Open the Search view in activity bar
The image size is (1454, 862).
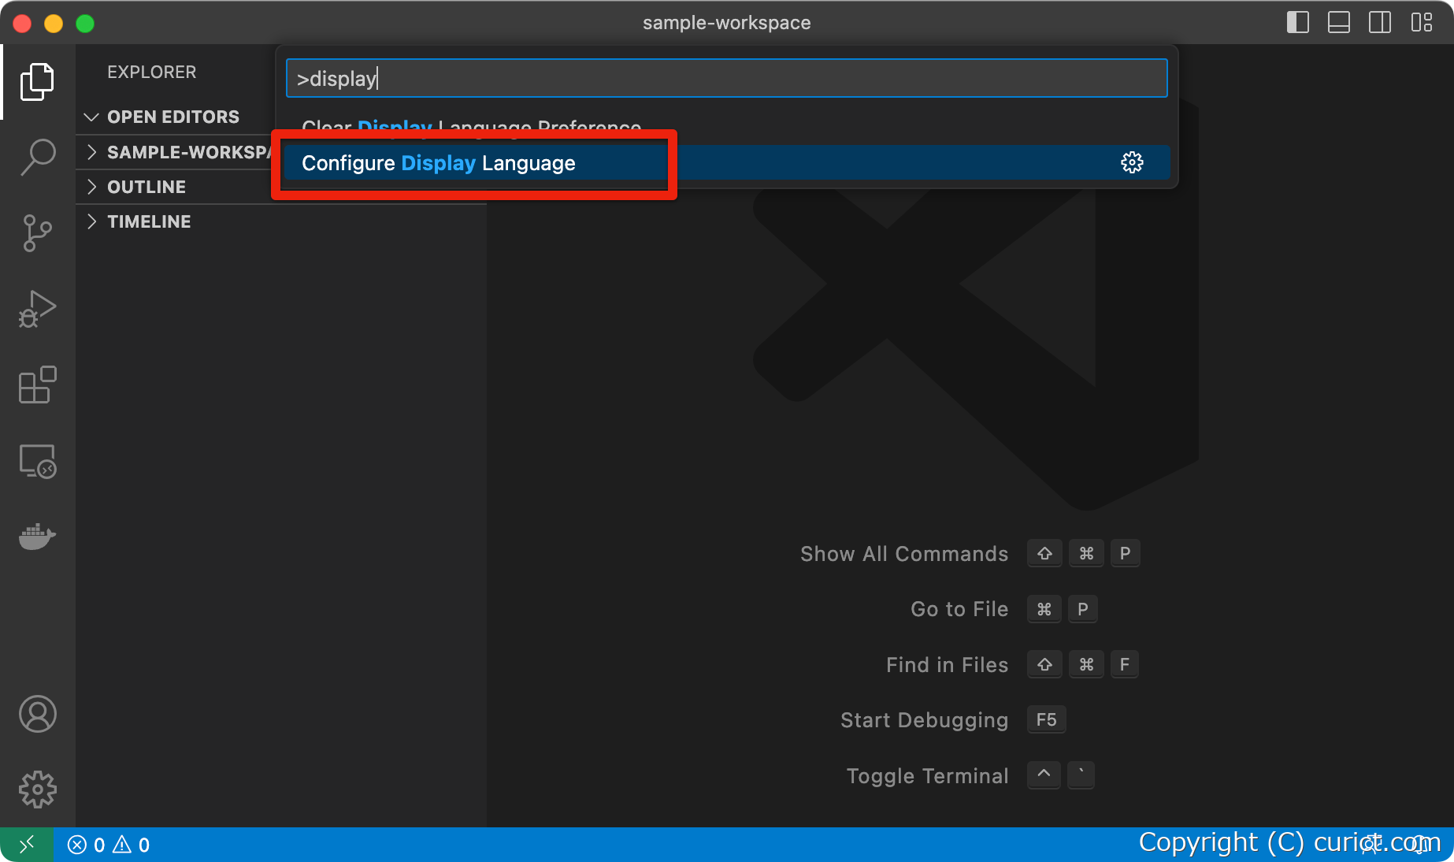37,157
